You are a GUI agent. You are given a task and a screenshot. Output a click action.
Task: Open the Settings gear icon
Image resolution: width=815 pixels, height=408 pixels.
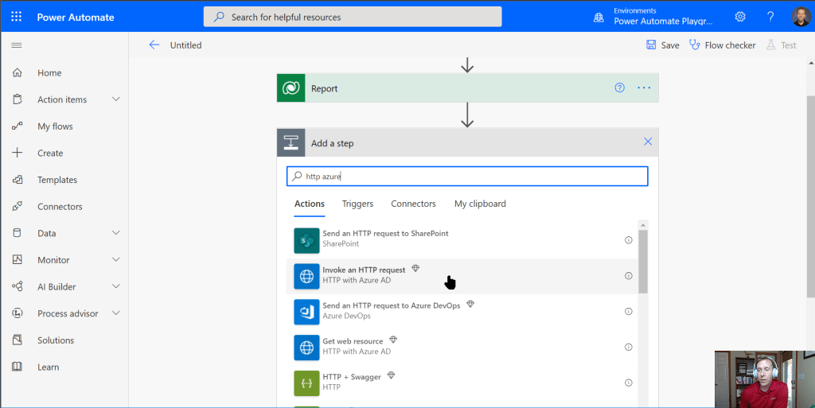[x=740, y=17]
